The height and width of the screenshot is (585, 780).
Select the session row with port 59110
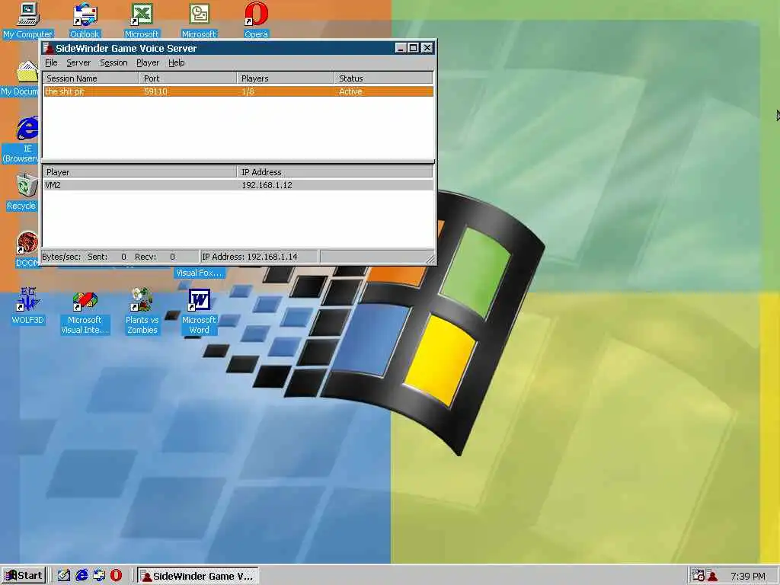pos(238,91)
